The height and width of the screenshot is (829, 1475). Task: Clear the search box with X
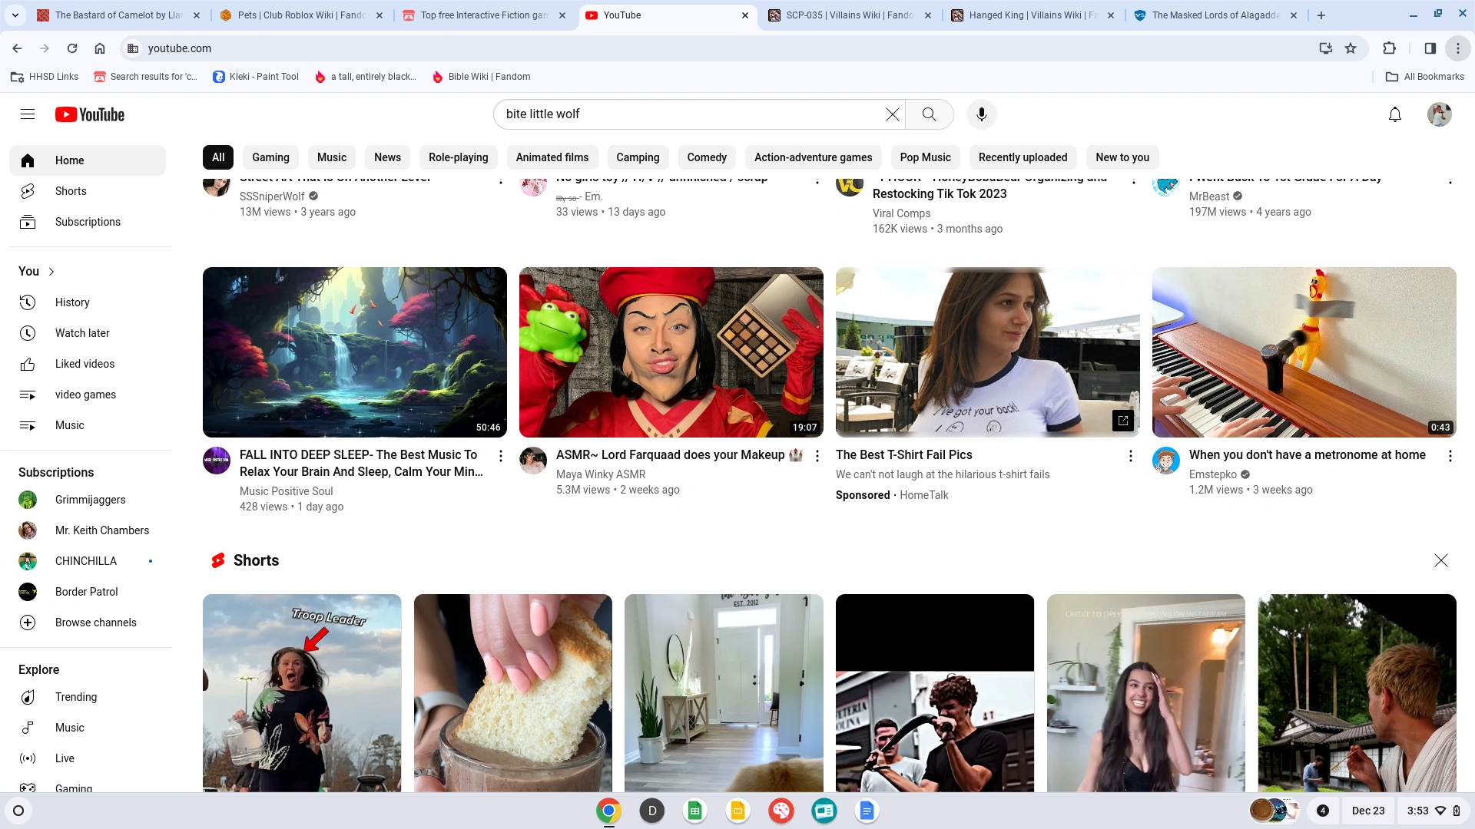tap(892, 114)
